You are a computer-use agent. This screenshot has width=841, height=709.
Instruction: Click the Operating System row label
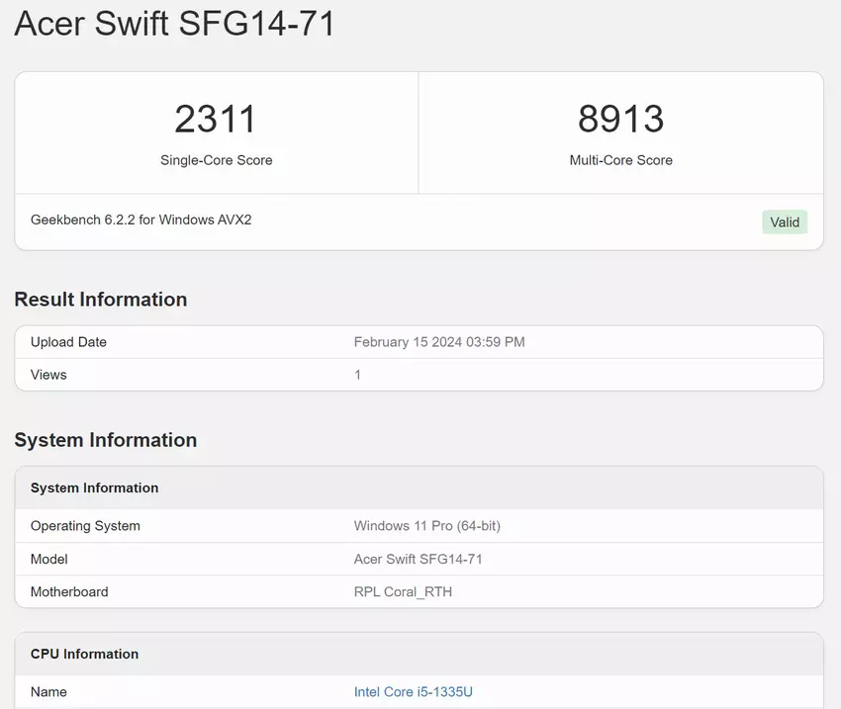[x=85, y=526]
